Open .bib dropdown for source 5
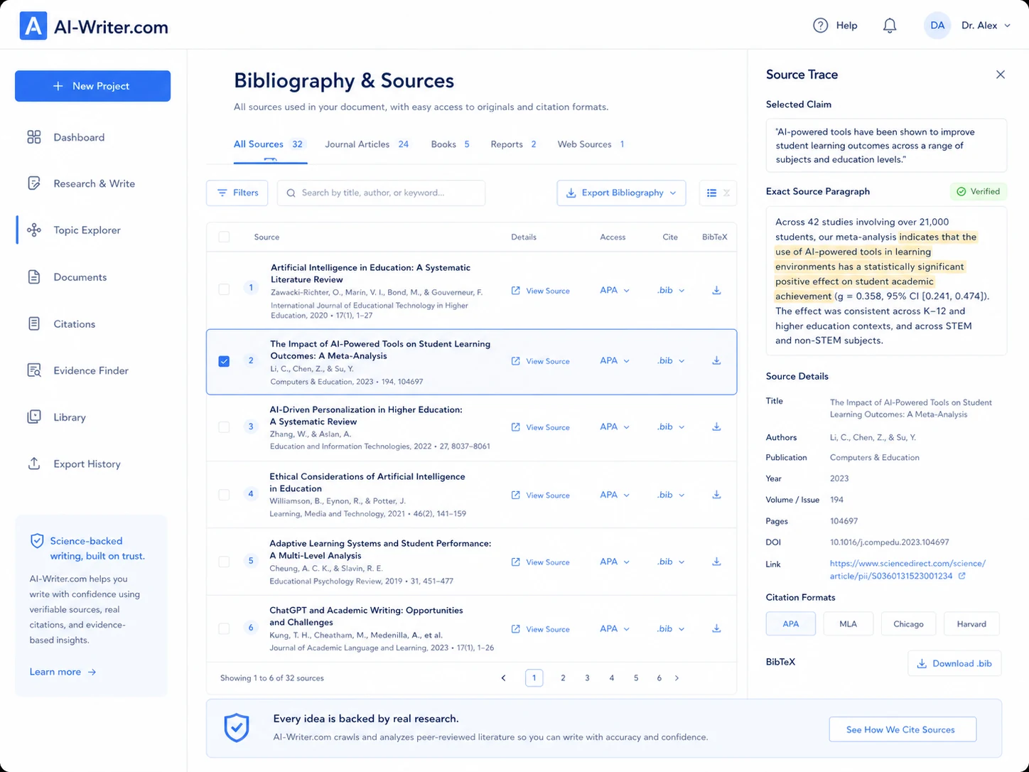 tap(671, 562)
